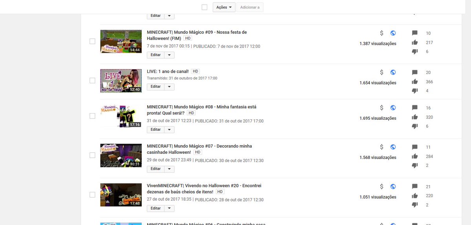Expand Editar arrow for Mundo Mágico #07
Viewport: 471px width, 225px height.
click(169, 169)
